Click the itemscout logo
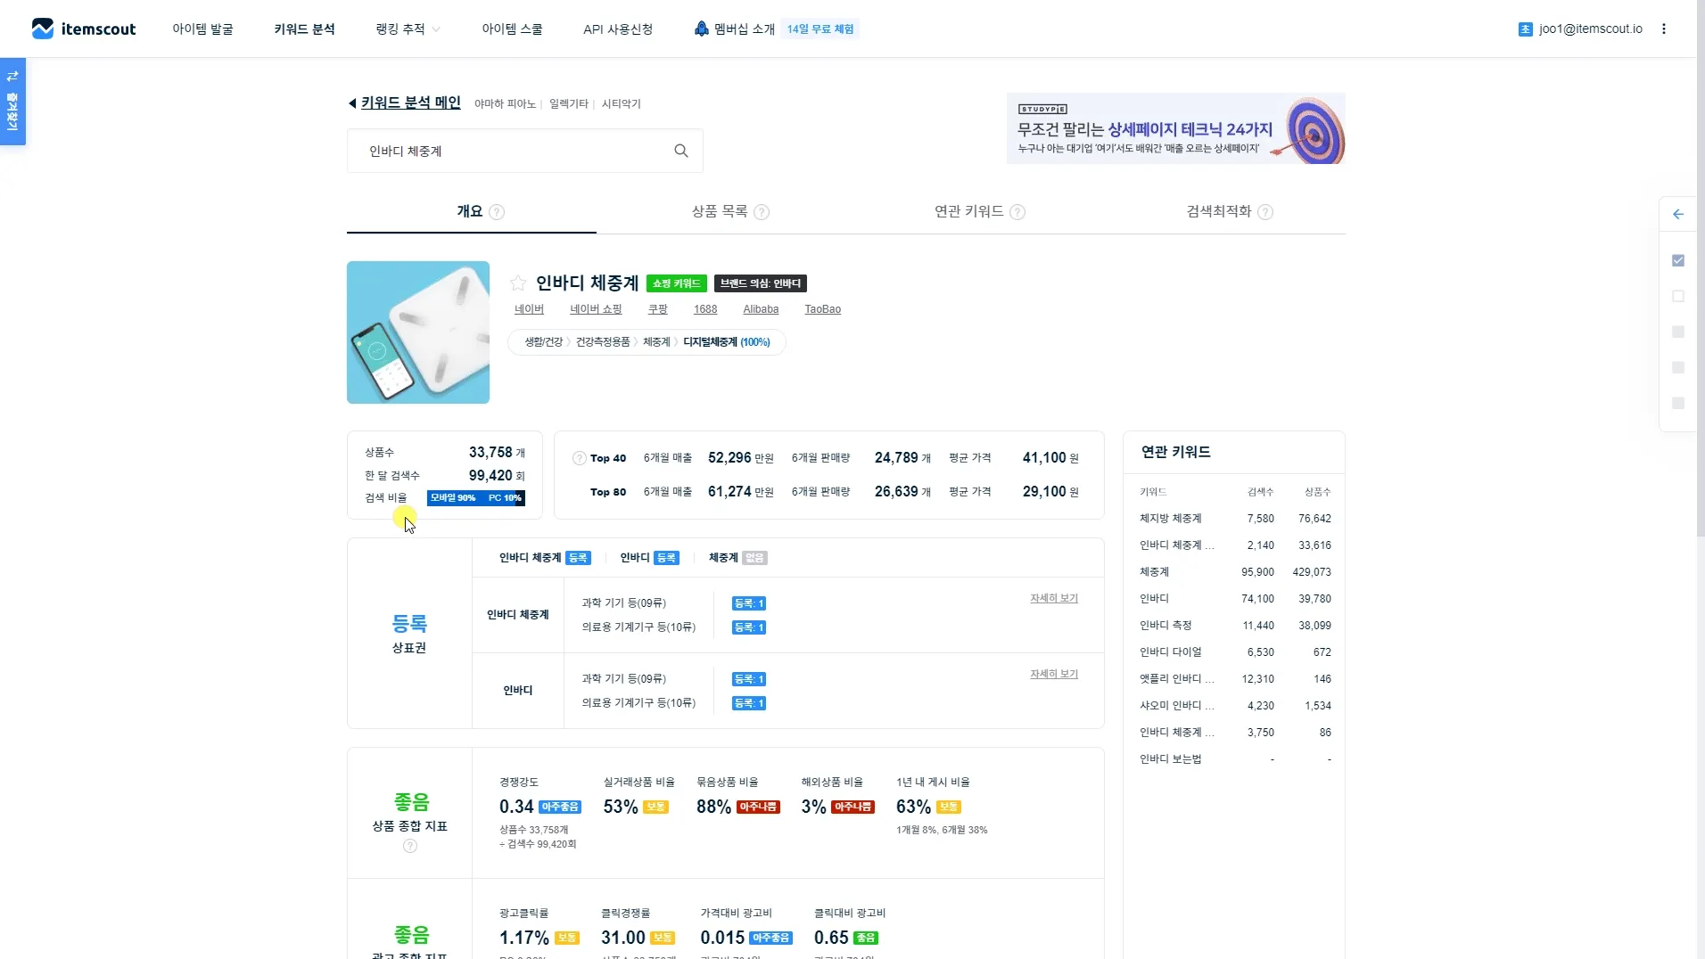 pos(84,29)
